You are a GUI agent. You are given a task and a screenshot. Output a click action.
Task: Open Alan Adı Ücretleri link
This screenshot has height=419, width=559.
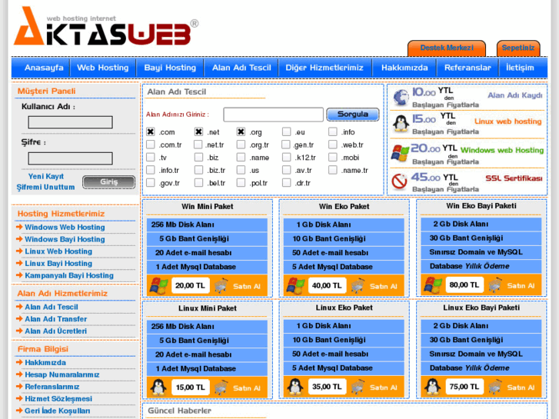[55, 331]
